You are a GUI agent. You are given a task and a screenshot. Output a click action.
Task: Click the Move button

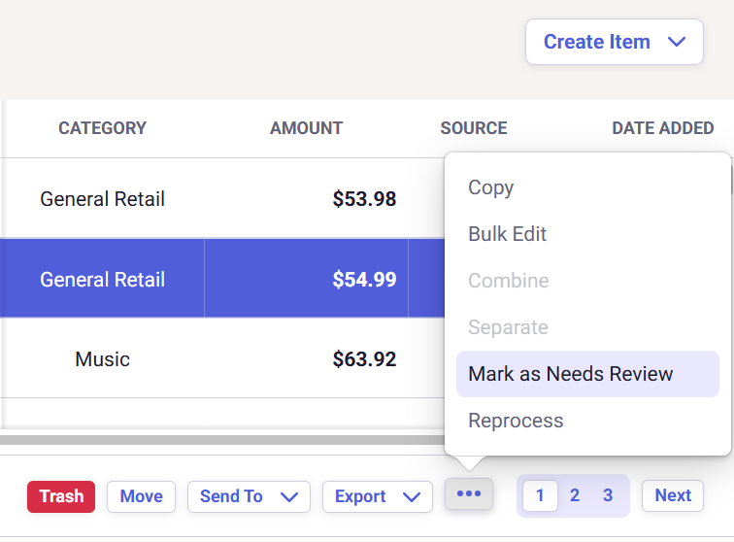141,496
